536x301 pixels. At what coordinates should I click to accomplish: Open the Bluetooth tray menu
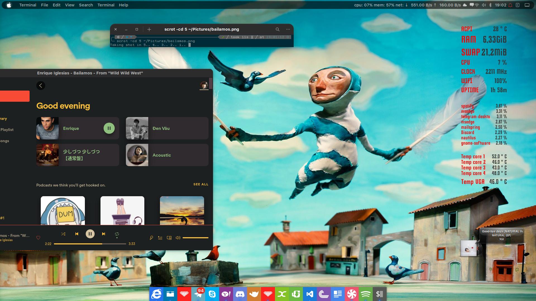[490, 5]
